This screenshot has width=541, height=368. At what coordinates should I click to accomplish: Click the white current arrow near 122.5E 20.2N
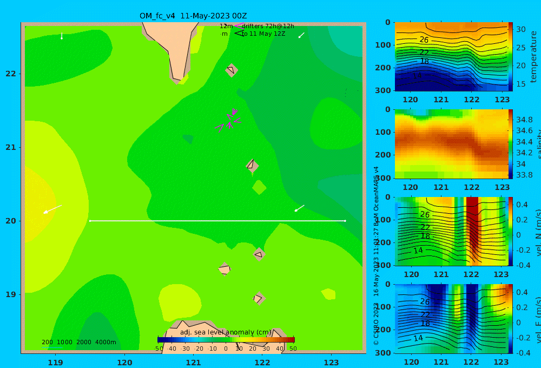[300, 208]
